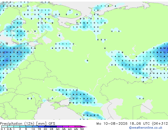This screenshot has width=168, height=130.
Task: Click the '(06+312' forecast run text
Action: point(160,124)
